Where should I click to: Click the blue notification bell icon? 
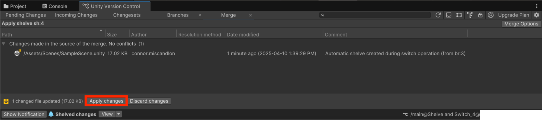click(51, 114)
